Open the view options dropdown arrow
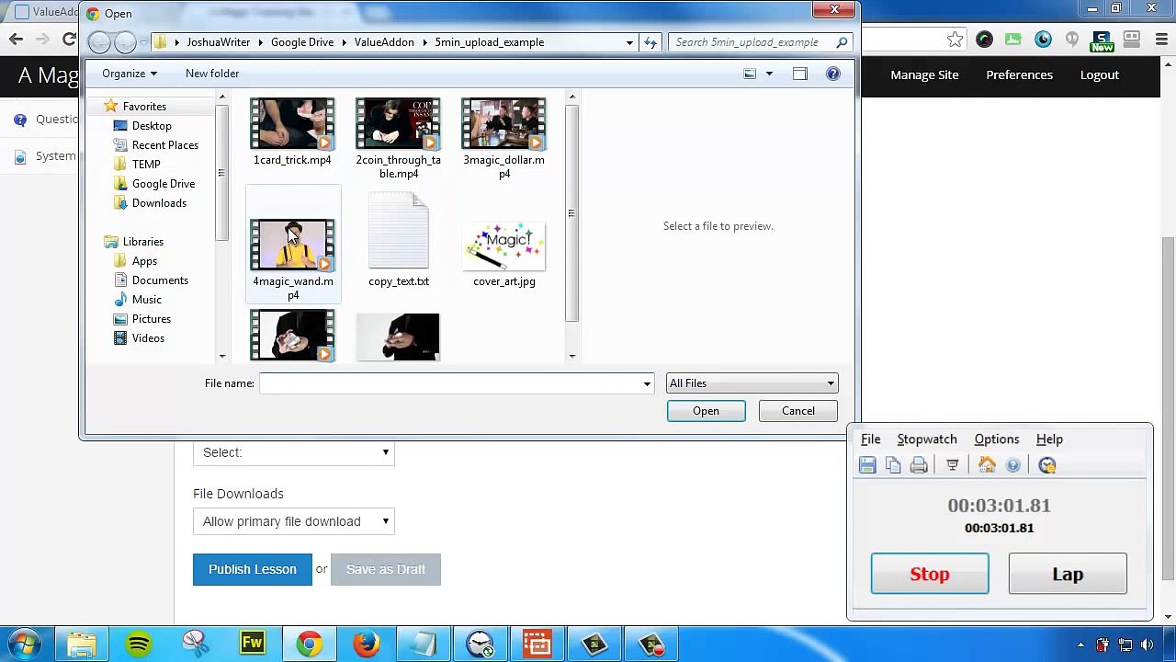This screenshot has height=662, width=1176. coord(769,74)
